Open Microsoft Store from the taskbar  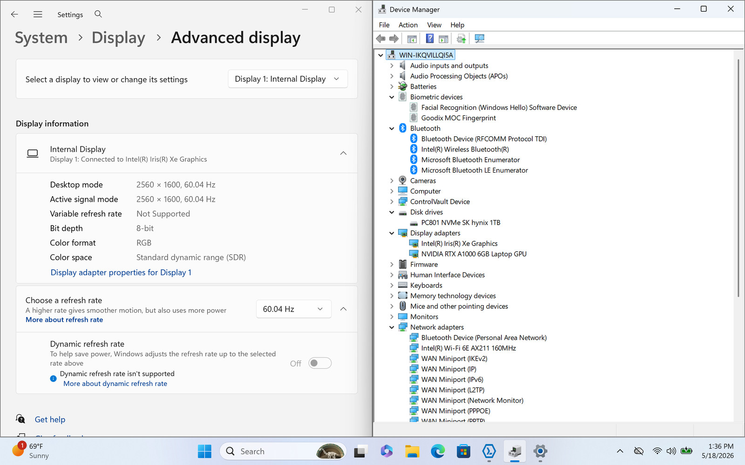click(x=463, y=451)
